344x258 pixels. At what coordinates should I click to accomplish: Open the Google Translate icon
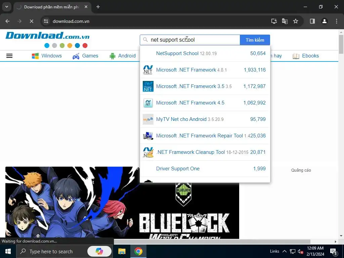click(x=285, y=21)
